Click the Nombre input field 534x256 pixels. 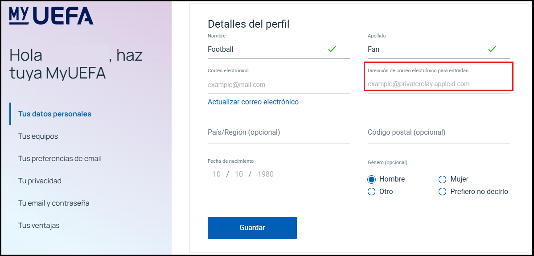(265, 50)
